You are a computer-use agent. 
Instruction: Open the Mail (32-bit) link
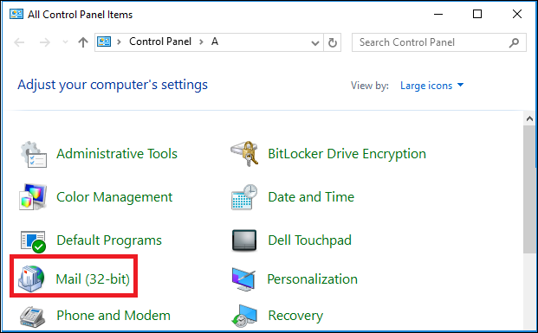click(93, 279)
